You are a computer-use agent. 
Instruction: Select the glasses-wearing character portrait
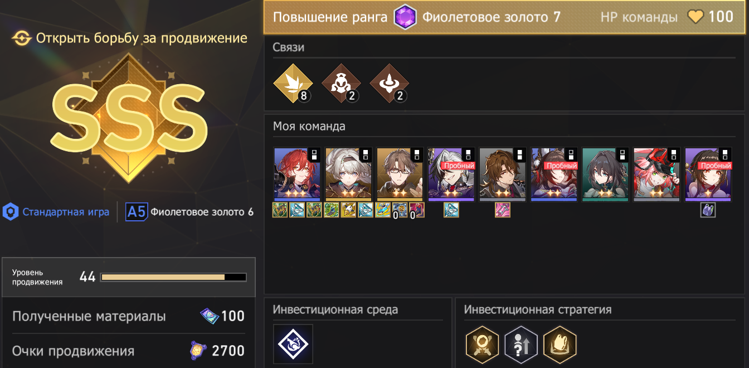[400, 174]
